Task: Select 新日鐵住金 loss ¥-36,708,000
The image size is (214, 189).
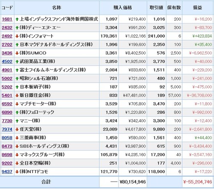Action: point(199,95)
